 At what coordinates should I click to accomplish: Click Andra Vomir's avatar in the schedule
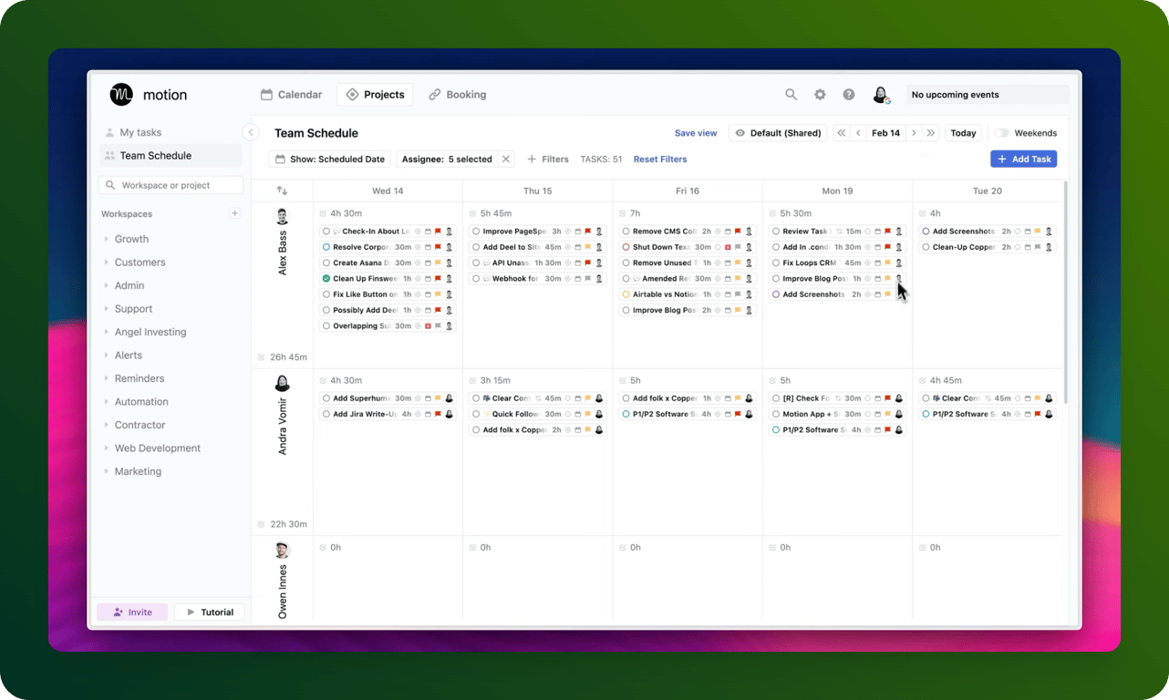(x=283, y=384)
